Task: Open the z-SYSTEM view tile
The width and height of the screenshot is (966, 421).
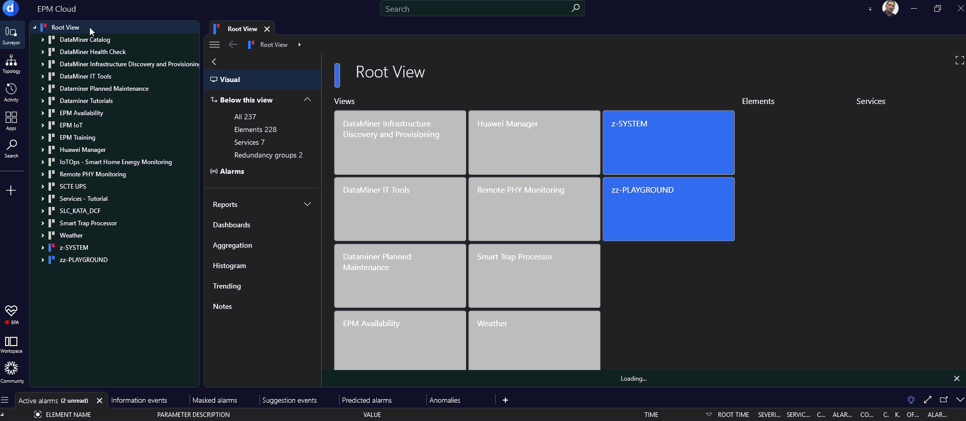Action: tap(668, 143)
